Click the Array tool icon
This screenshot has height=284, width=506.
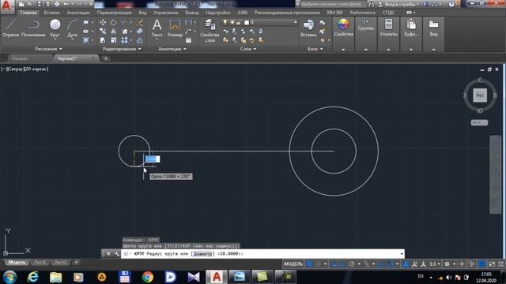click(x=125, y=40)
